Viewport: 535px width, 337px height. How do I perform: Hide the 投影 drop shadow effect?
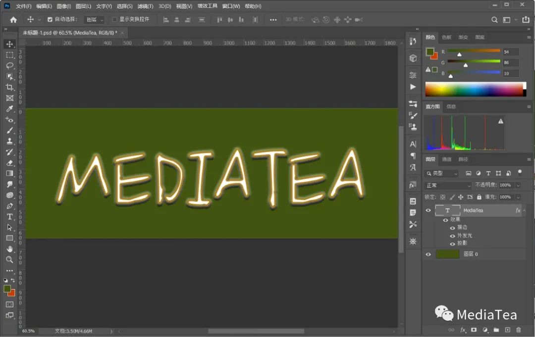click(x=452, y=243)
